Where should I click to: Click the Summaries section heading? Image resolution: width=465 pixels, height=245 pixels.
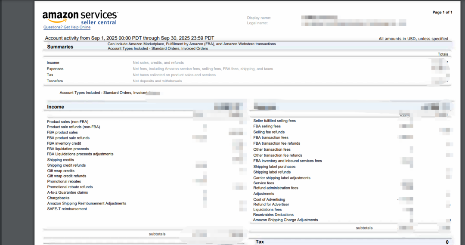pyautogui.click(x=60, y=47)
